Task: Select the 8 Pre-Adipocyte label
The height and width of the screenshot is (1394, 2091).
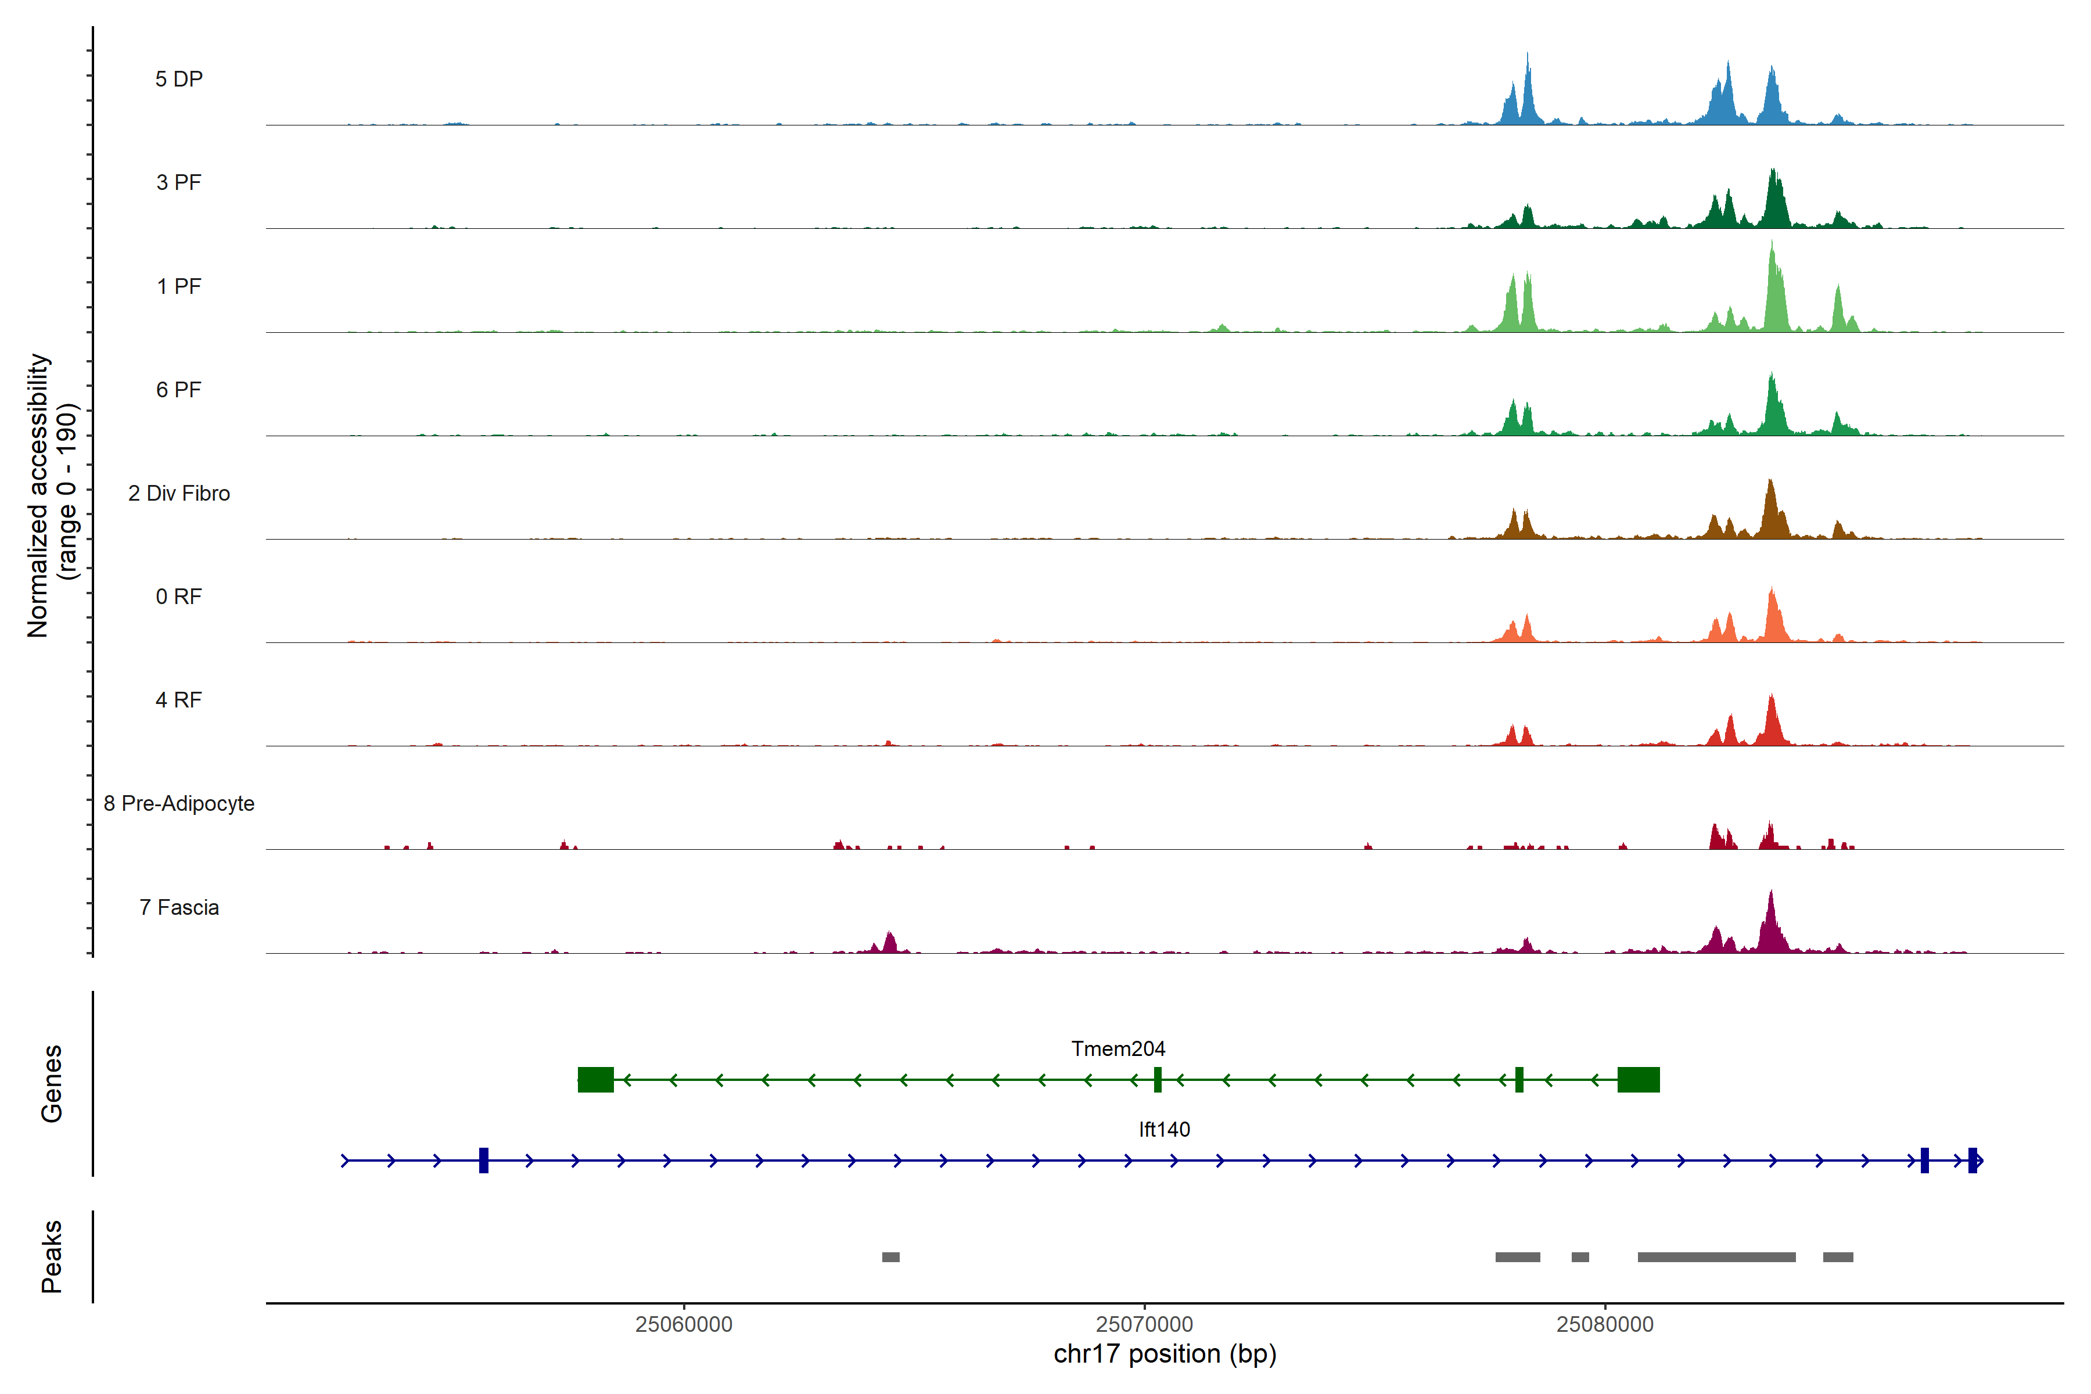Action: point(179,804)
